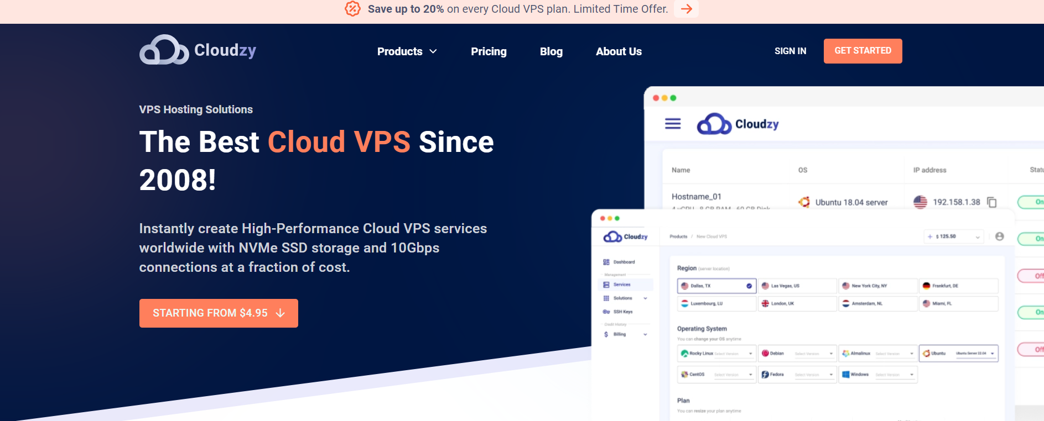
Task: Open the hamburger menu in the dashboard preview
Action: (x=672, y=124)
